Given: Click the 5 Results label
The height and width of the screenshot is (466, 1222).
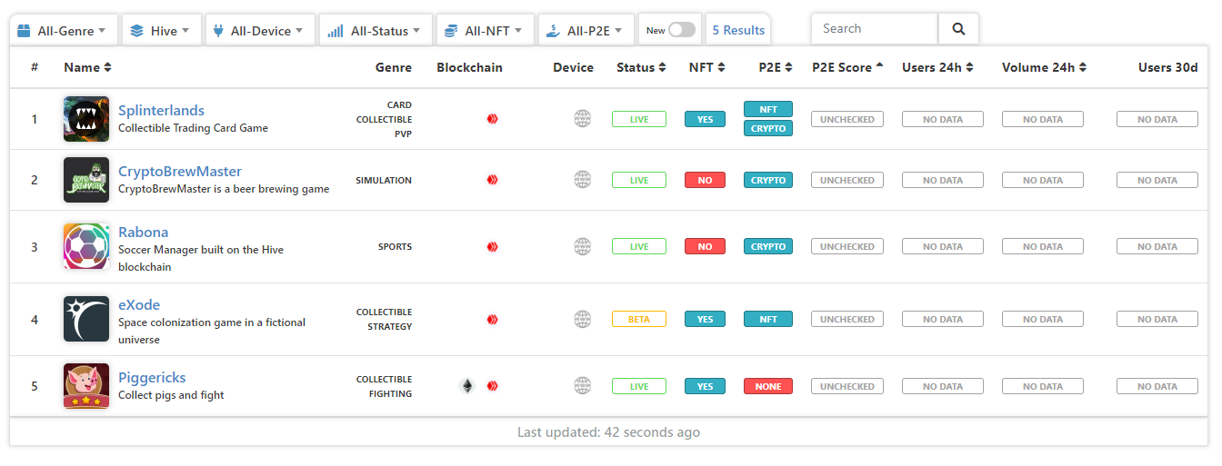Looking at the screenshot, I should 738,30.
